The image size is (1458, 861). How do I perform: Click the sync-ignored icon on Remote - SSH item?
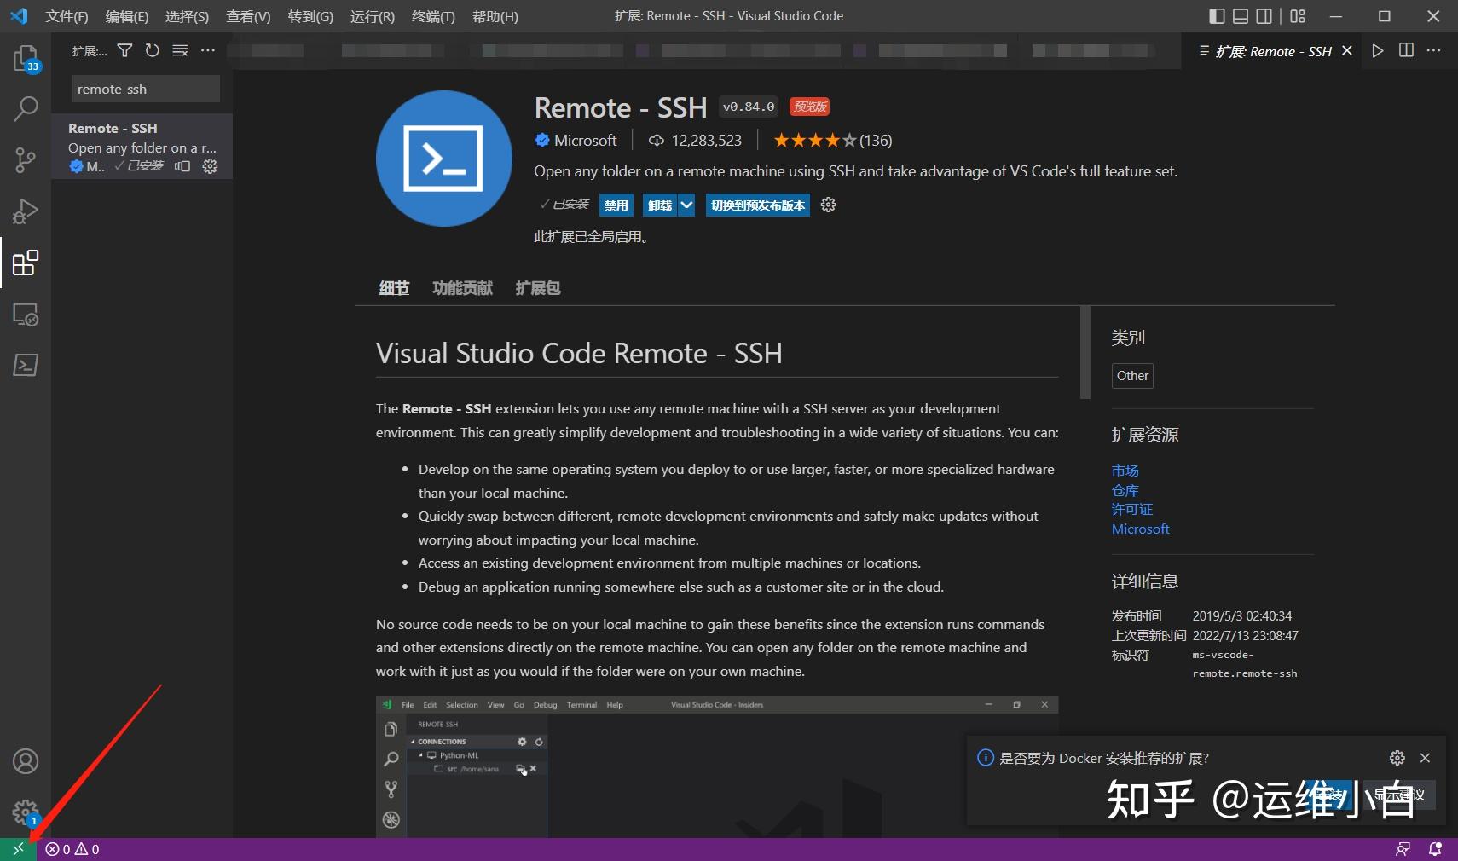(182, 166)
